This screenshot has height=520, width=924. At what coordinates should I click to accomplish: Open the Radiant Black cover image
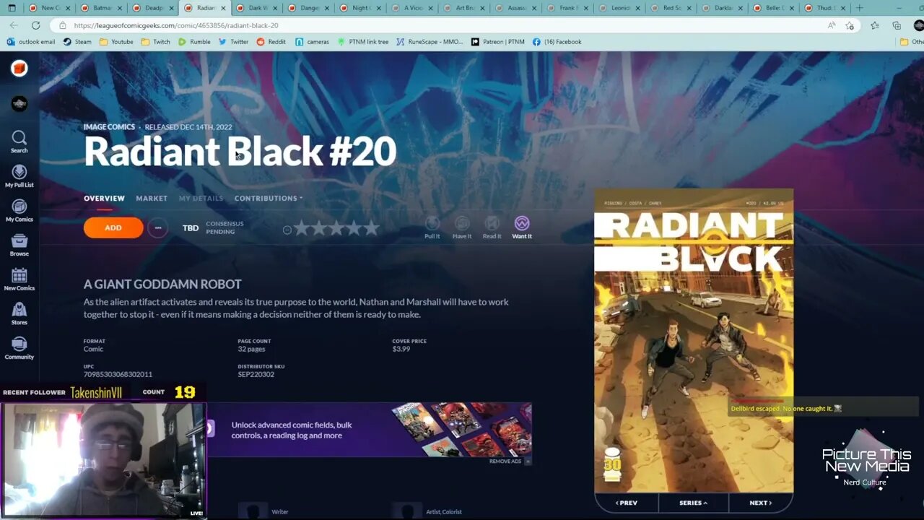(694, 341)
